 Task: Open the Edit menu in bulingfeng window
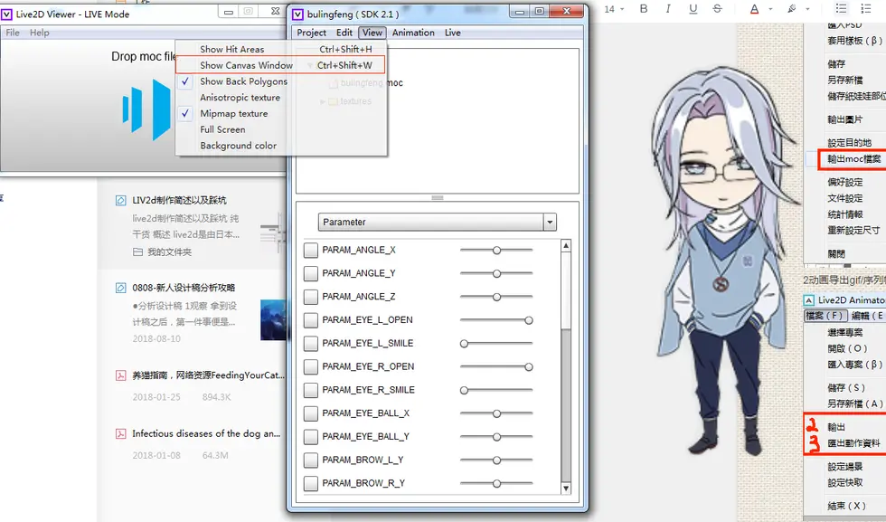[344, 33]
